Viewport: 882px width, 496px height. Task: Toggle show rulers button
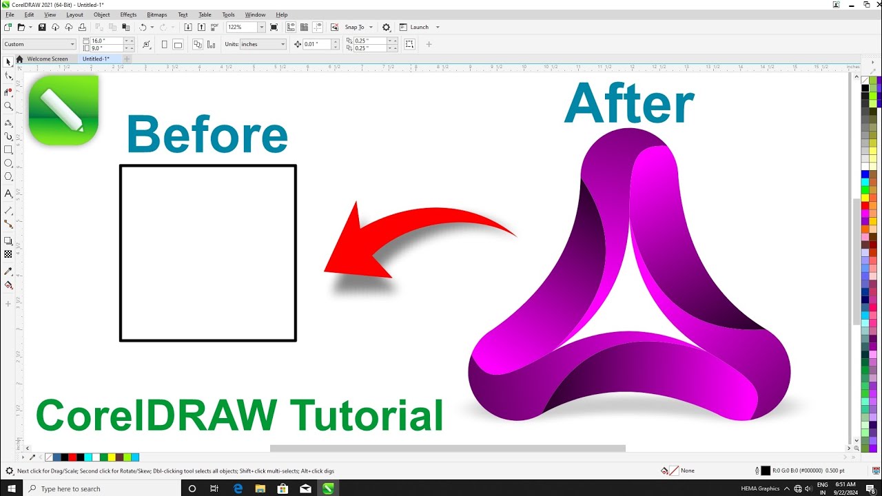click(x=291, y=27)
